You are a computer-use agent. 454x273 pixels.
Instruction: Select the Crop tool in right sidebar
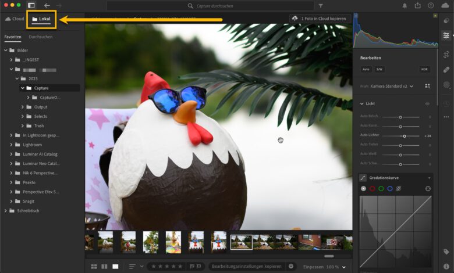[446, 53]
